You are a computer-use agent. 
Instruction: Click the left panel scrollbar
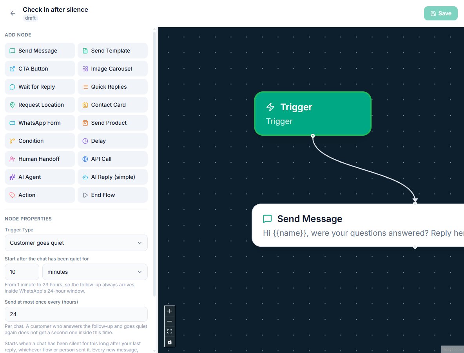(154, 164)
